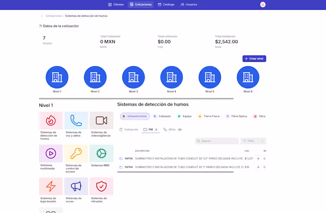Viewport: 326px width, 213px height.
Task: Open Sistemas multimedia play tile
Action: 51,154
